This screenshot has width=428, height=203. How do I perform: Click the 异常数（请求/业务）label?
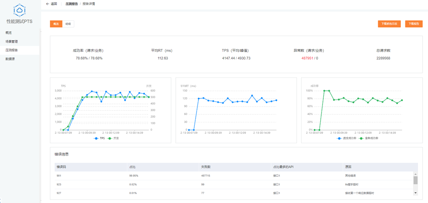click(309, 51)
